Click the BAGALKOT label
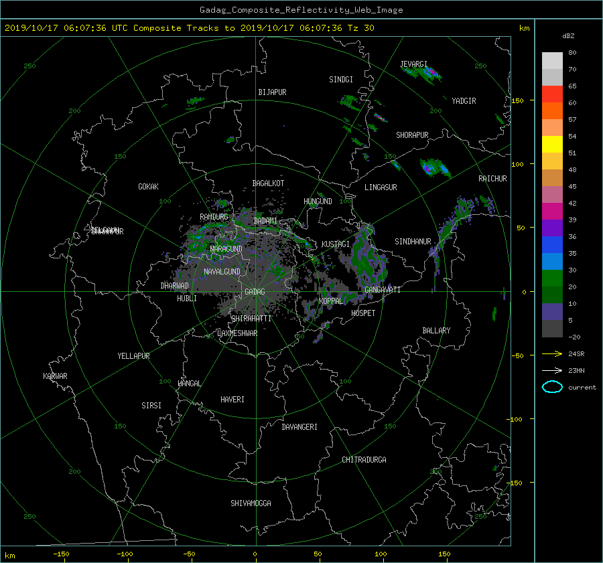Screen dimensions: 603x563 click(x=268, y=183)
